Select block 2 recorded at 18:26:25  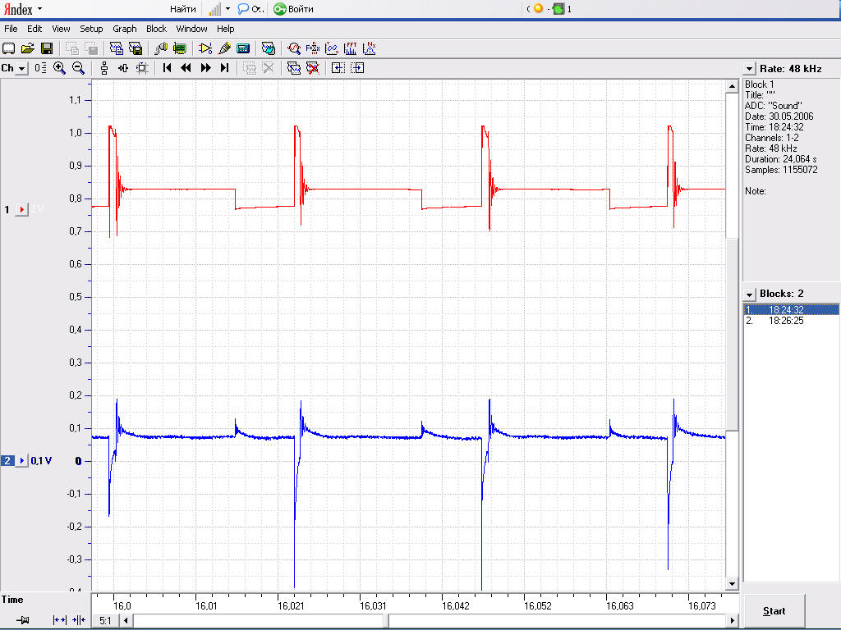click(x=791, y=321)
